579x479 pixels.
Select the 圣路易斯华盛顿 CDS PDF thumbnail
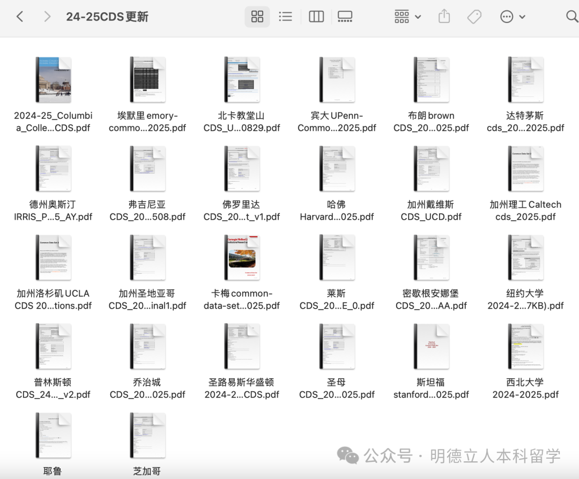[242, 347]
